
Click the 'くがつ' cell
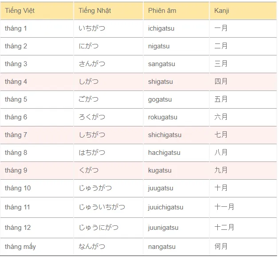[89, 170]
